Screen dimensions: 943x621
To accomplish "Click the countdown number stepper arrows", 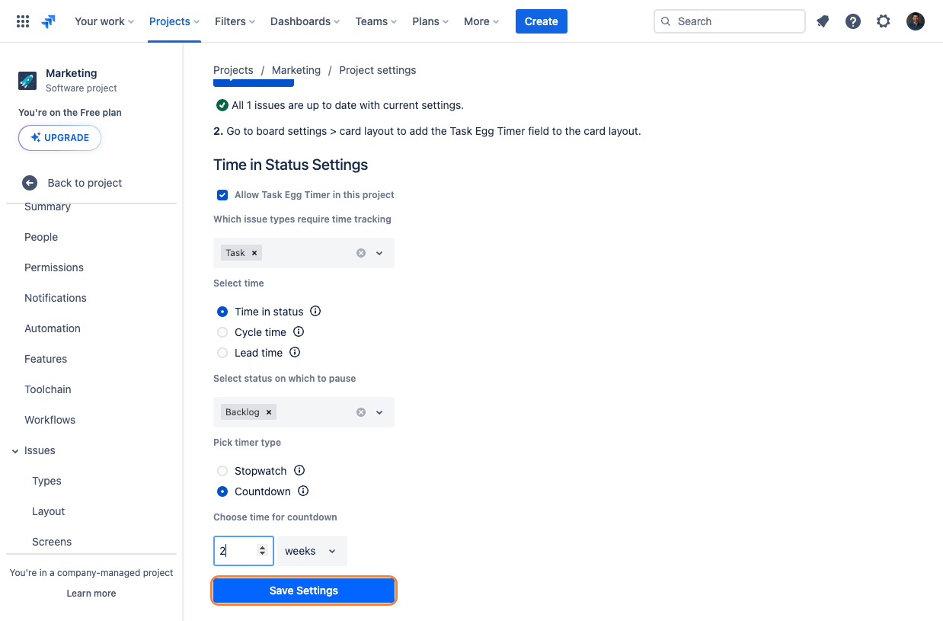I will click(x=263, y=550).
